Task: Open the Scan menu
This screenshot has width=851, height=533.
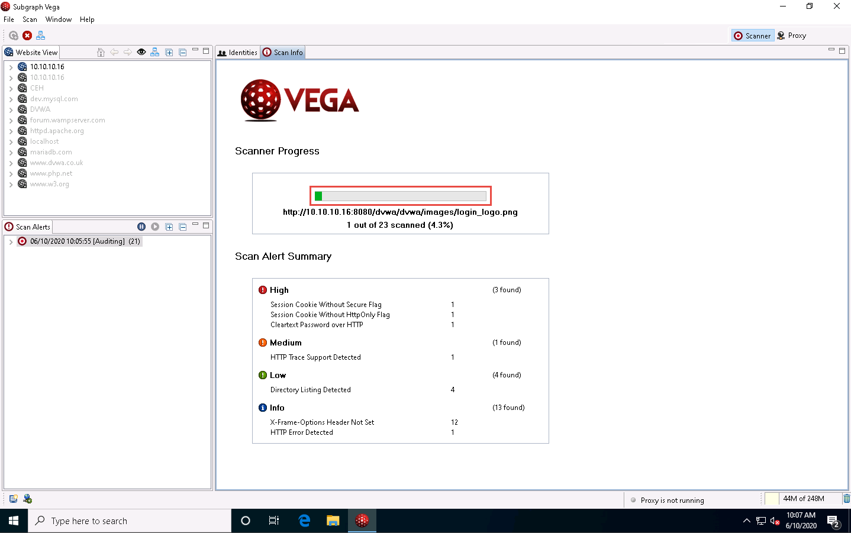Action: (x=30, y=20)
